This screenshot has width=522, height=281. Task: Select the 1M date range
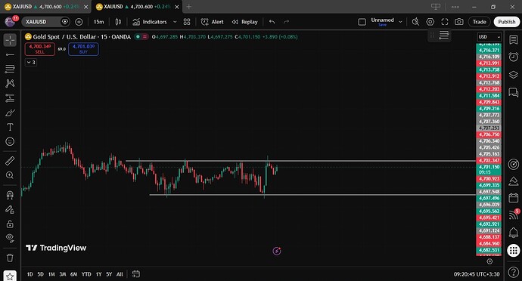point(51,274)
